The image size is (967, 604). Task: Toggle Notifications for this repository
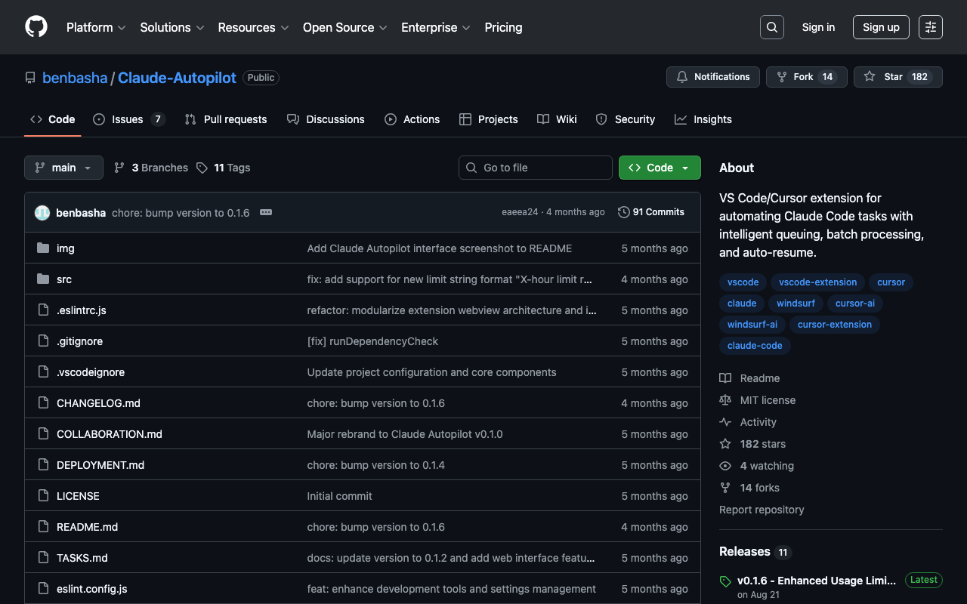[x=712, y=77]
